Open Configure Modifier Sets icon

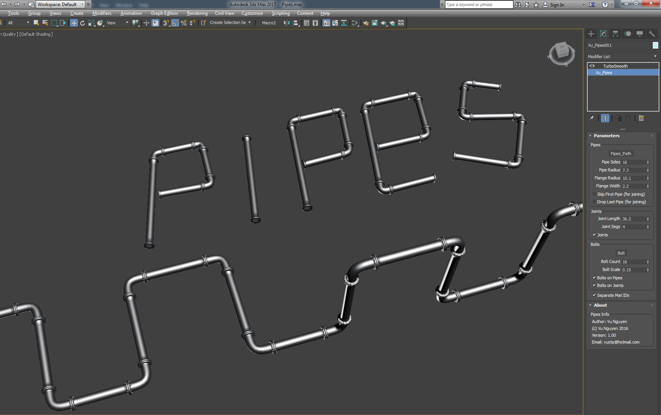(642, 118)
